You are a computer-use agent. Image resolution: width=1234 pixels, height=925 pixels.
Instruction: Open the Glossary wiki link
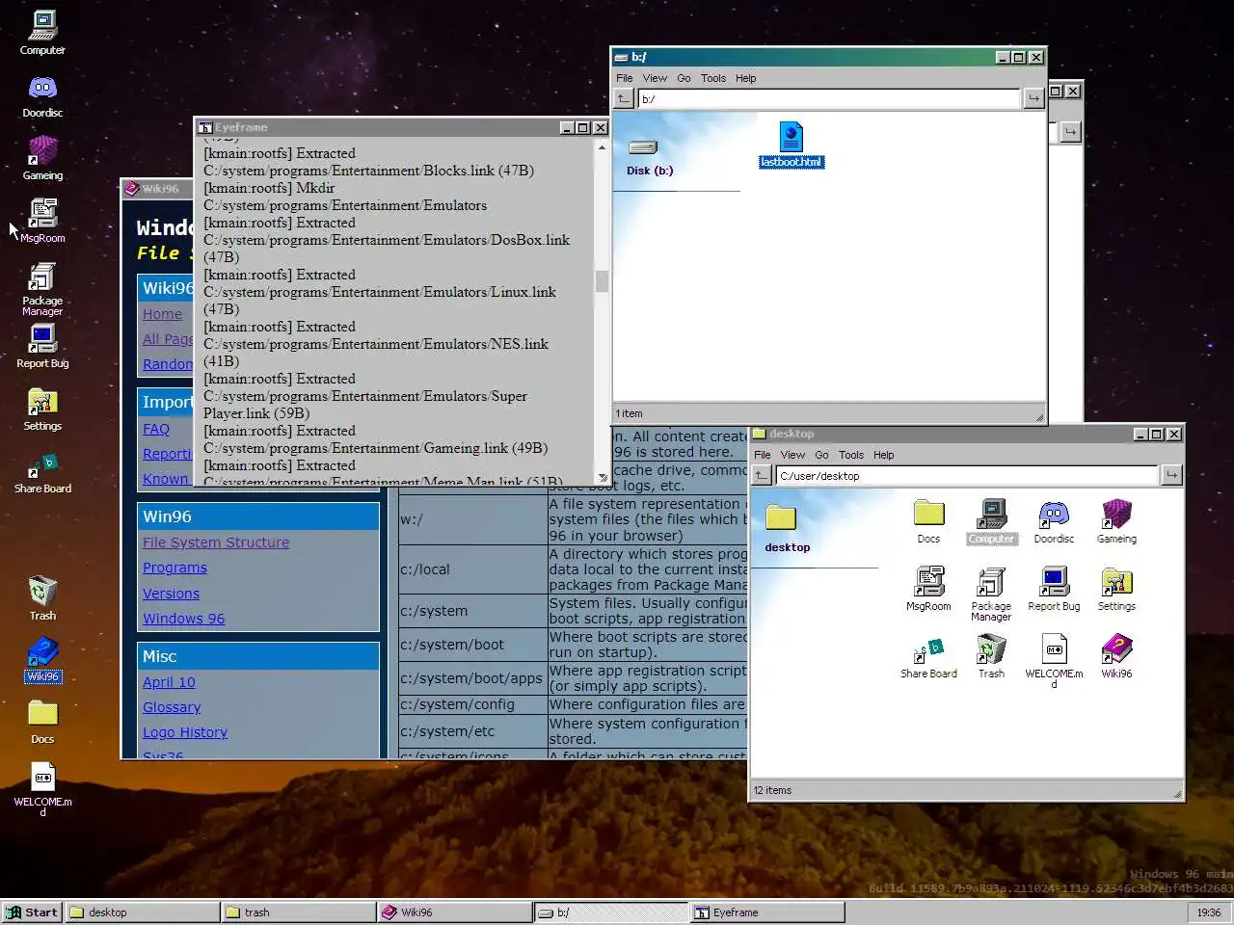coord(172,707)
